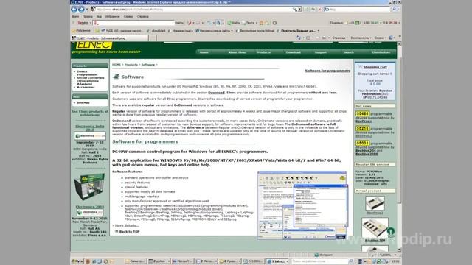Open the Безопасность command bar dropdown
The height and width of the screenshot is (265, 472).
tap(361, 38)
